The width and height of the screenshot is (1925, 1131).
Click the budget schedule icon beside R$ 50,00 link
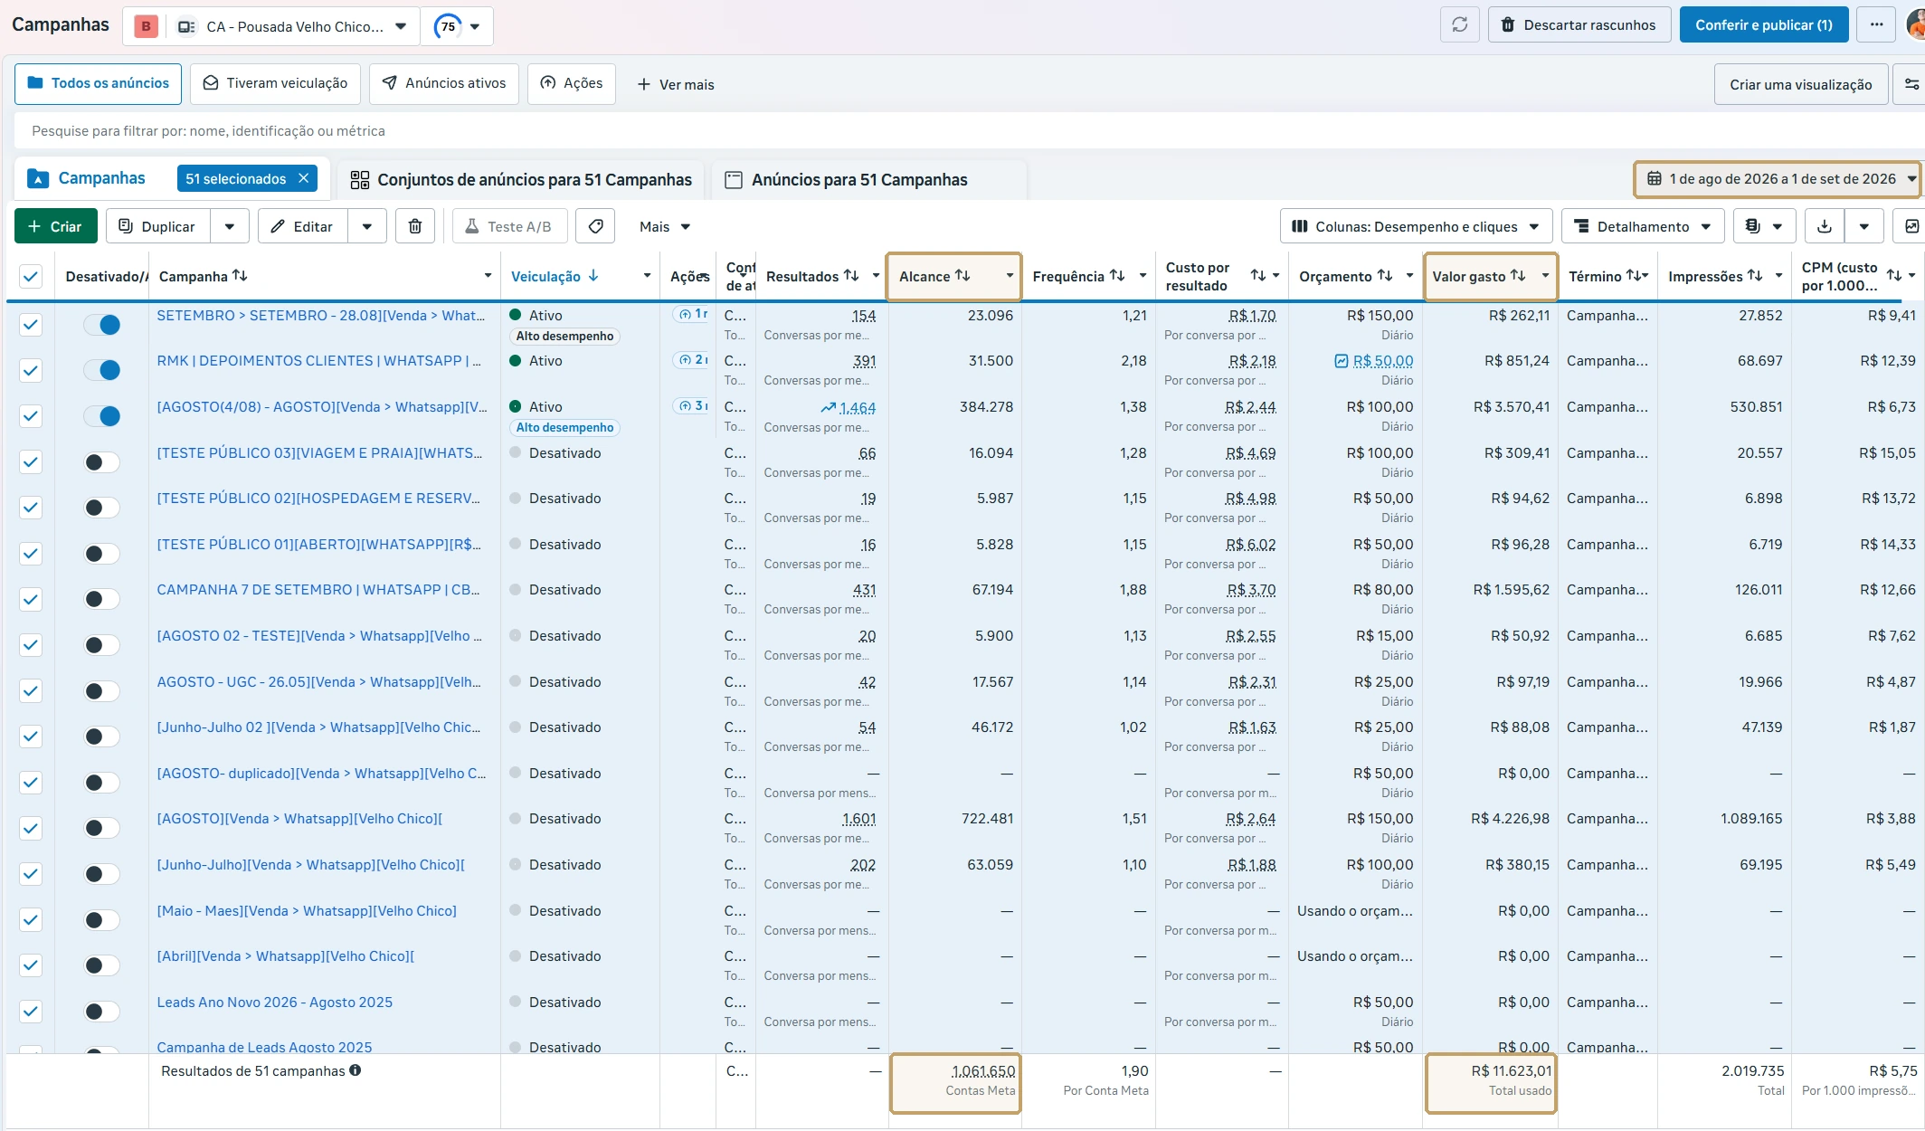(1342, 361)
